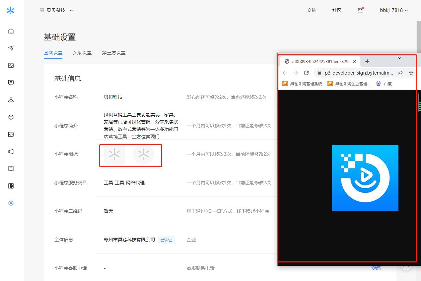Open the code bracket icon in sidebar
This screenshot has width=421, height=281.
11,135
